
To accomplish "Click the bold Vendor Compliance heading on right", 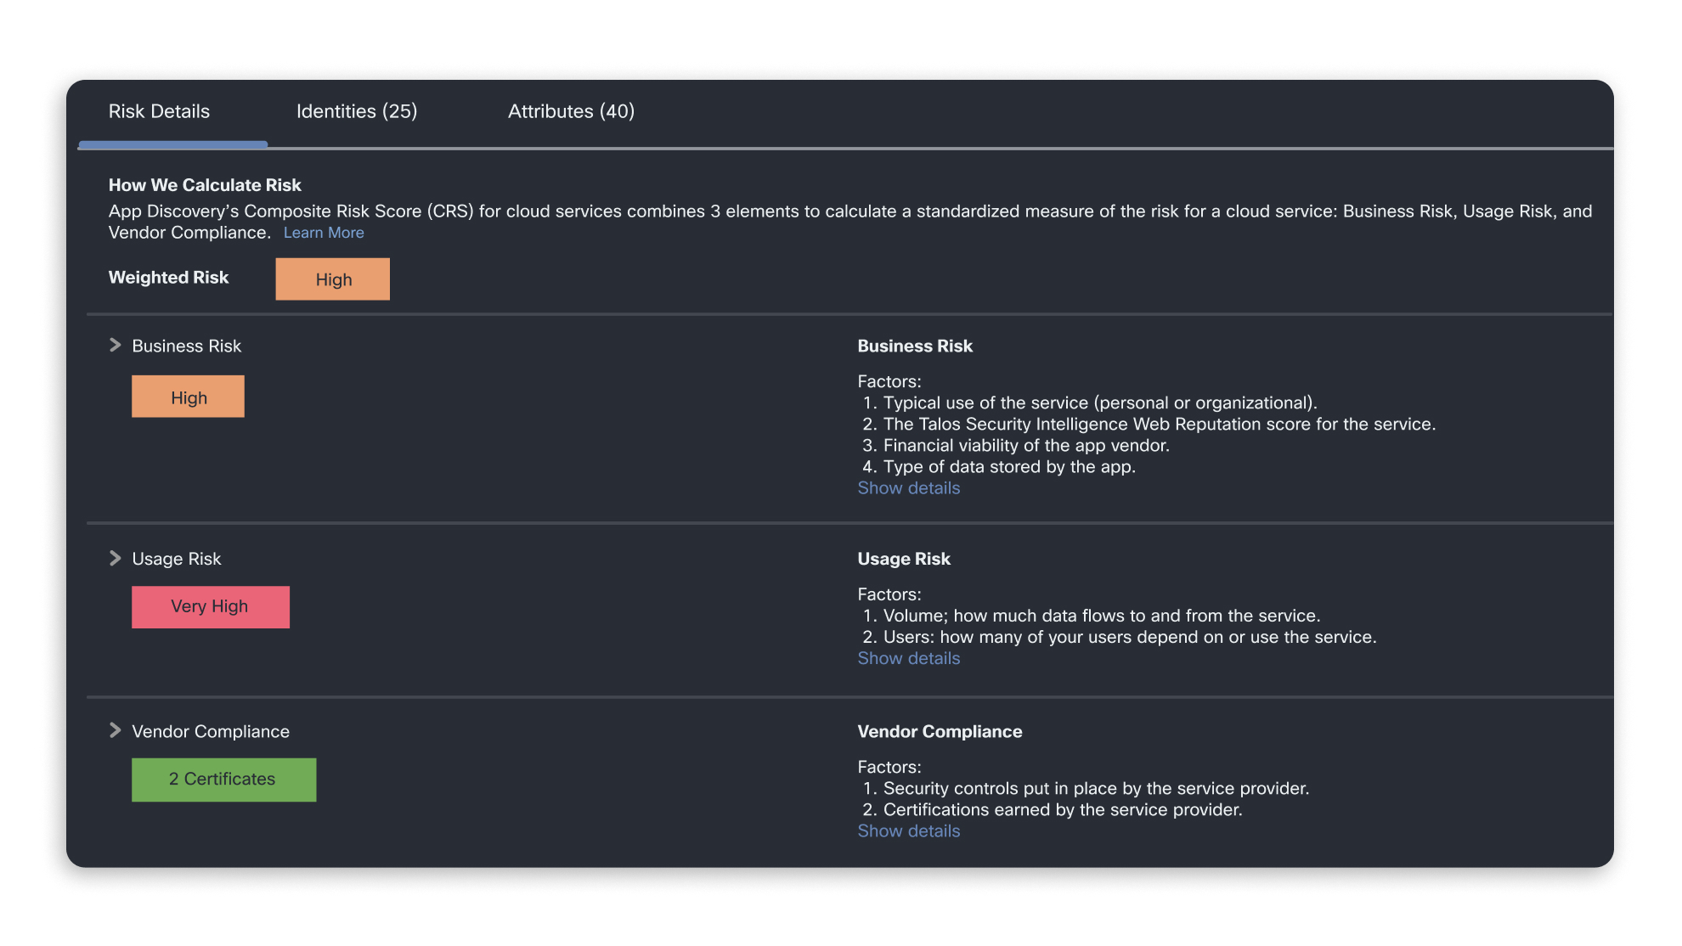I will (x=940, y=731).
